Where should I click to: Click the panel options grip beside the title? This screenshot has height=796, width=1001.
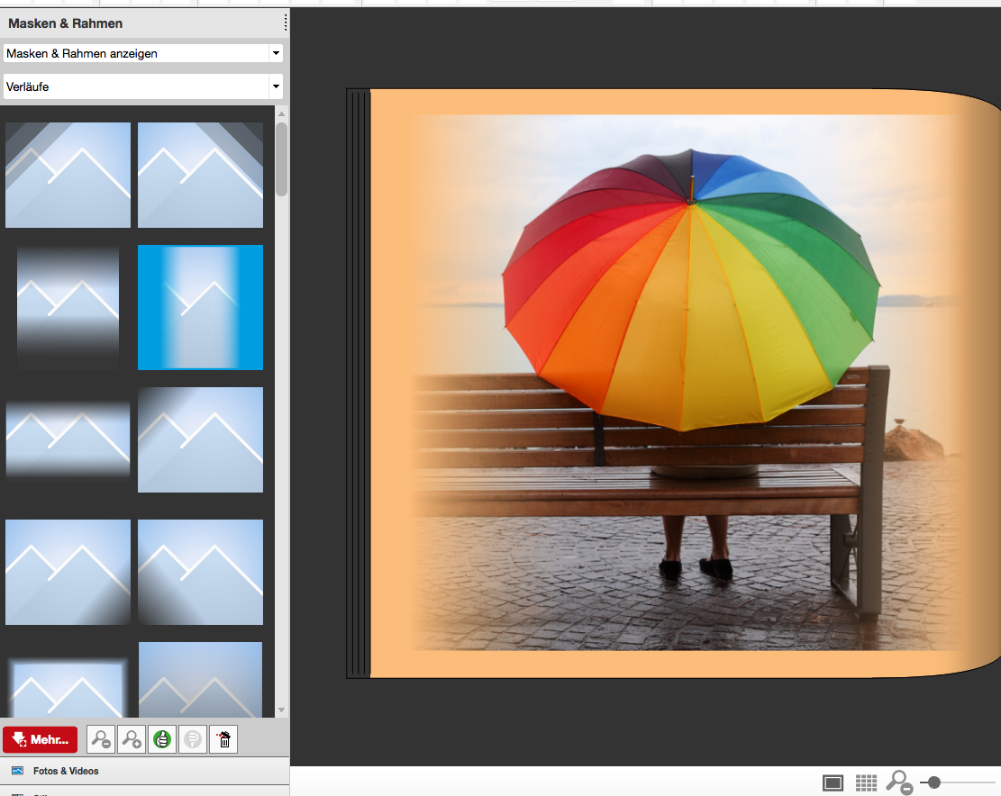(285, 23)
